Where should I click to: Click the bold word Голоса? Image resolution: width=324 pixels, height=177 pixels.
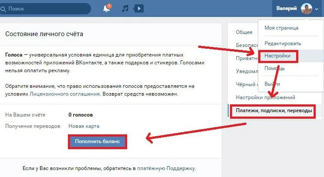coord(14,55)
